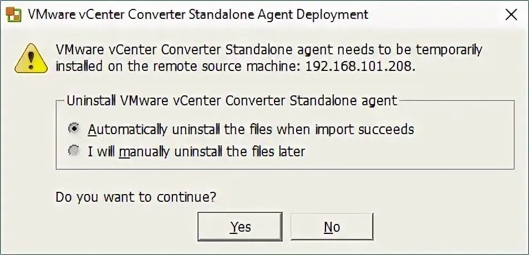Click the yellow warning exclamation icon
Image resolution: width=529 pixels, height=255 pixels.
pos(30,58)
